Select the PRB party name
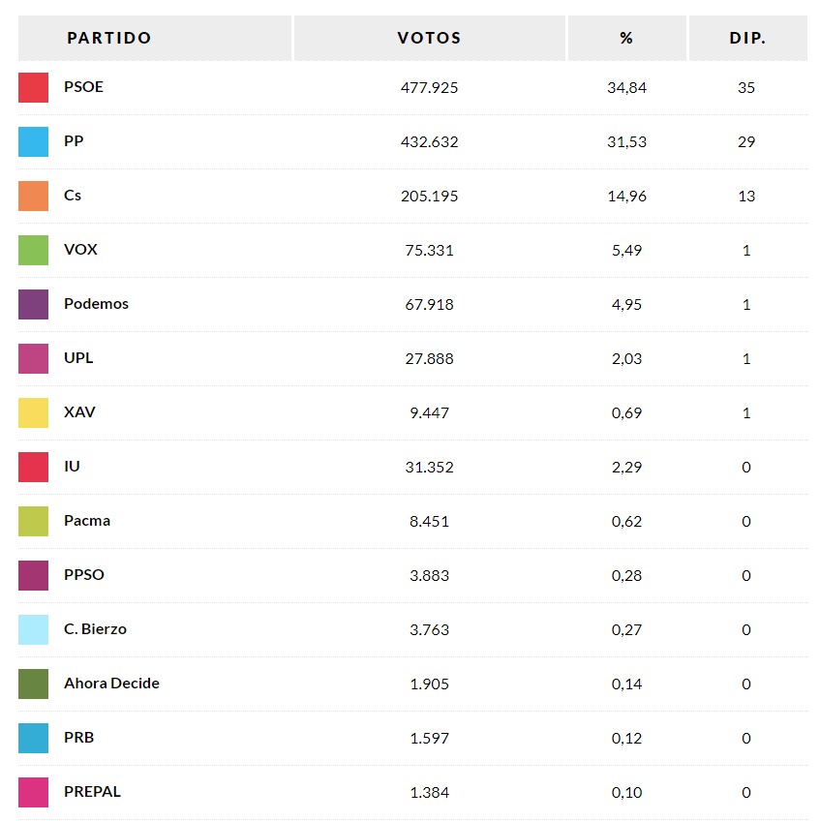Viewport: 820px width, 821px height. pyautogui.click(x=78, y=738)
